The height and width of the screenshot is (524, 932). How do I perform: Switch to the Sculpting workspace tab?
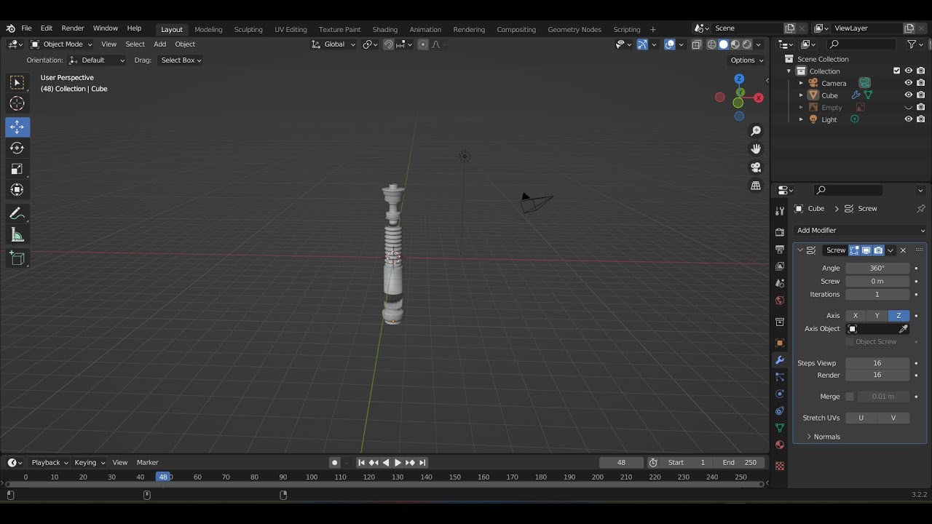248,29
